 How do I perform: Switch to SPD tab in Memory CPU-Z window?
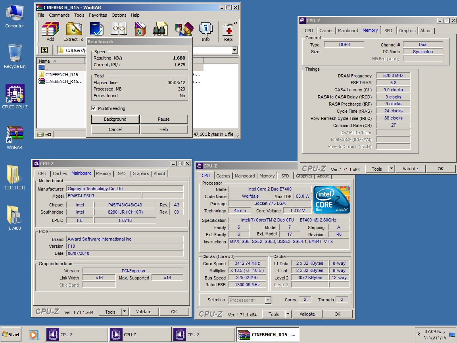388,31
